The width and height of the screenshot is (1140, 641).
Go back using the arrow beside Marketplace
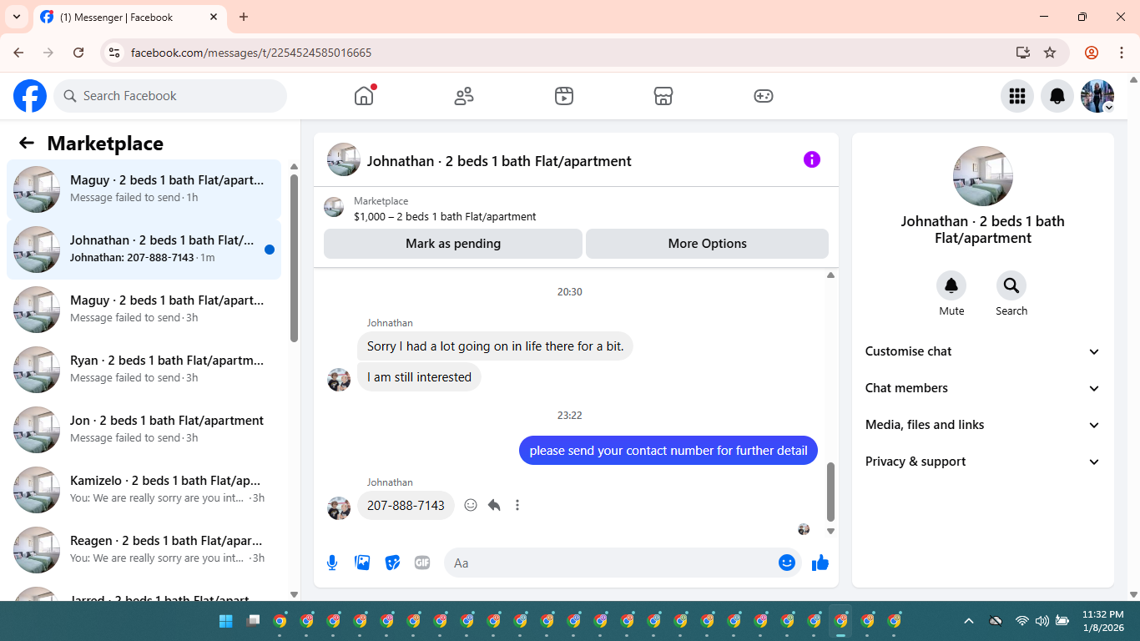pos(27,143)
